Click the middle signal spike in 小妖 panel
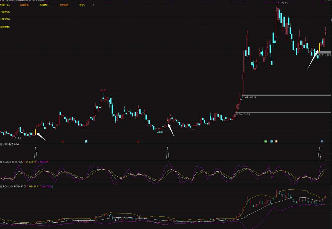This screenshot has width=332, height=229. [167, 154]
